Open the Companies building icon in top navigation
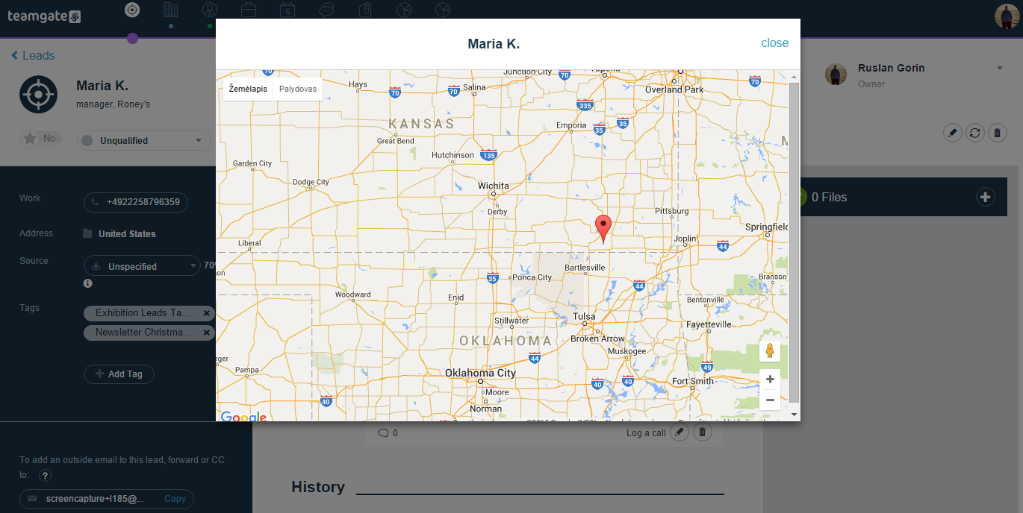Viewport: 1023px width, 513px height. pos(171,10)
